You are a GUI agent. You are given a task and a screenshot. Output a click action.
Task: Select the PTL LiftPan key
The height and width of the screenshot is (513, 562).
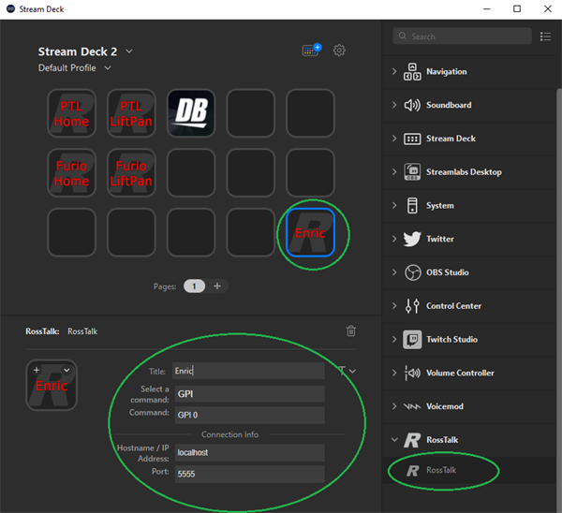pos(131,113)
